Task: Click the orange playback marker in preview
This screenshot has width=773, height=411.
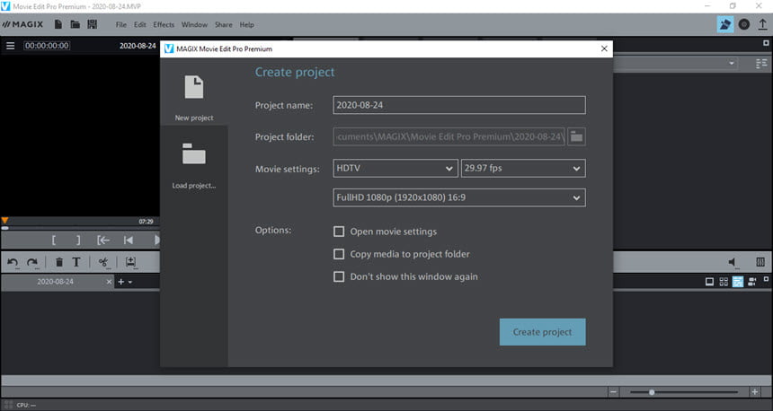Action: tap(4, 221)
